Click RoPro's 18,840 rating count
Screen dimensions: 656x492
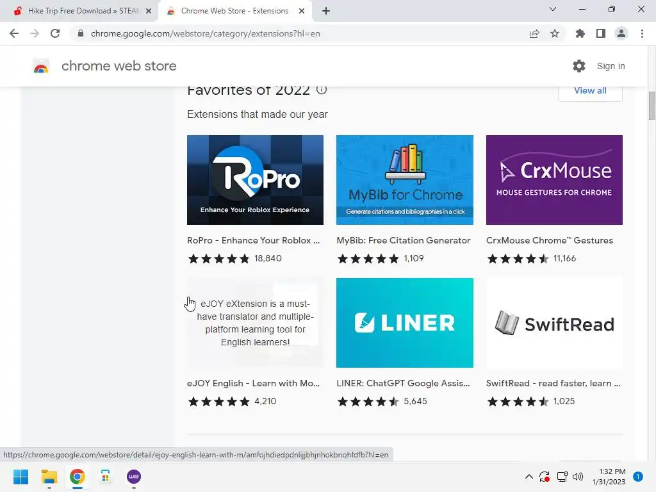click(x=268, y=259)
